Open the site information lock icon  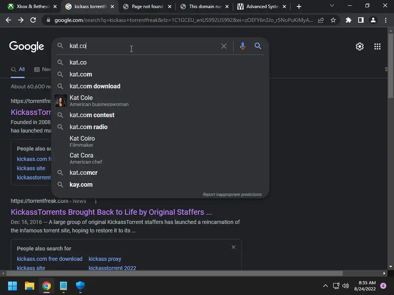click(48, 20)
